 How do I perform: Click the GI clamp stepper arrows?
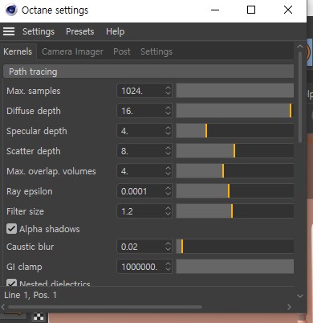(x=168, y=267)
